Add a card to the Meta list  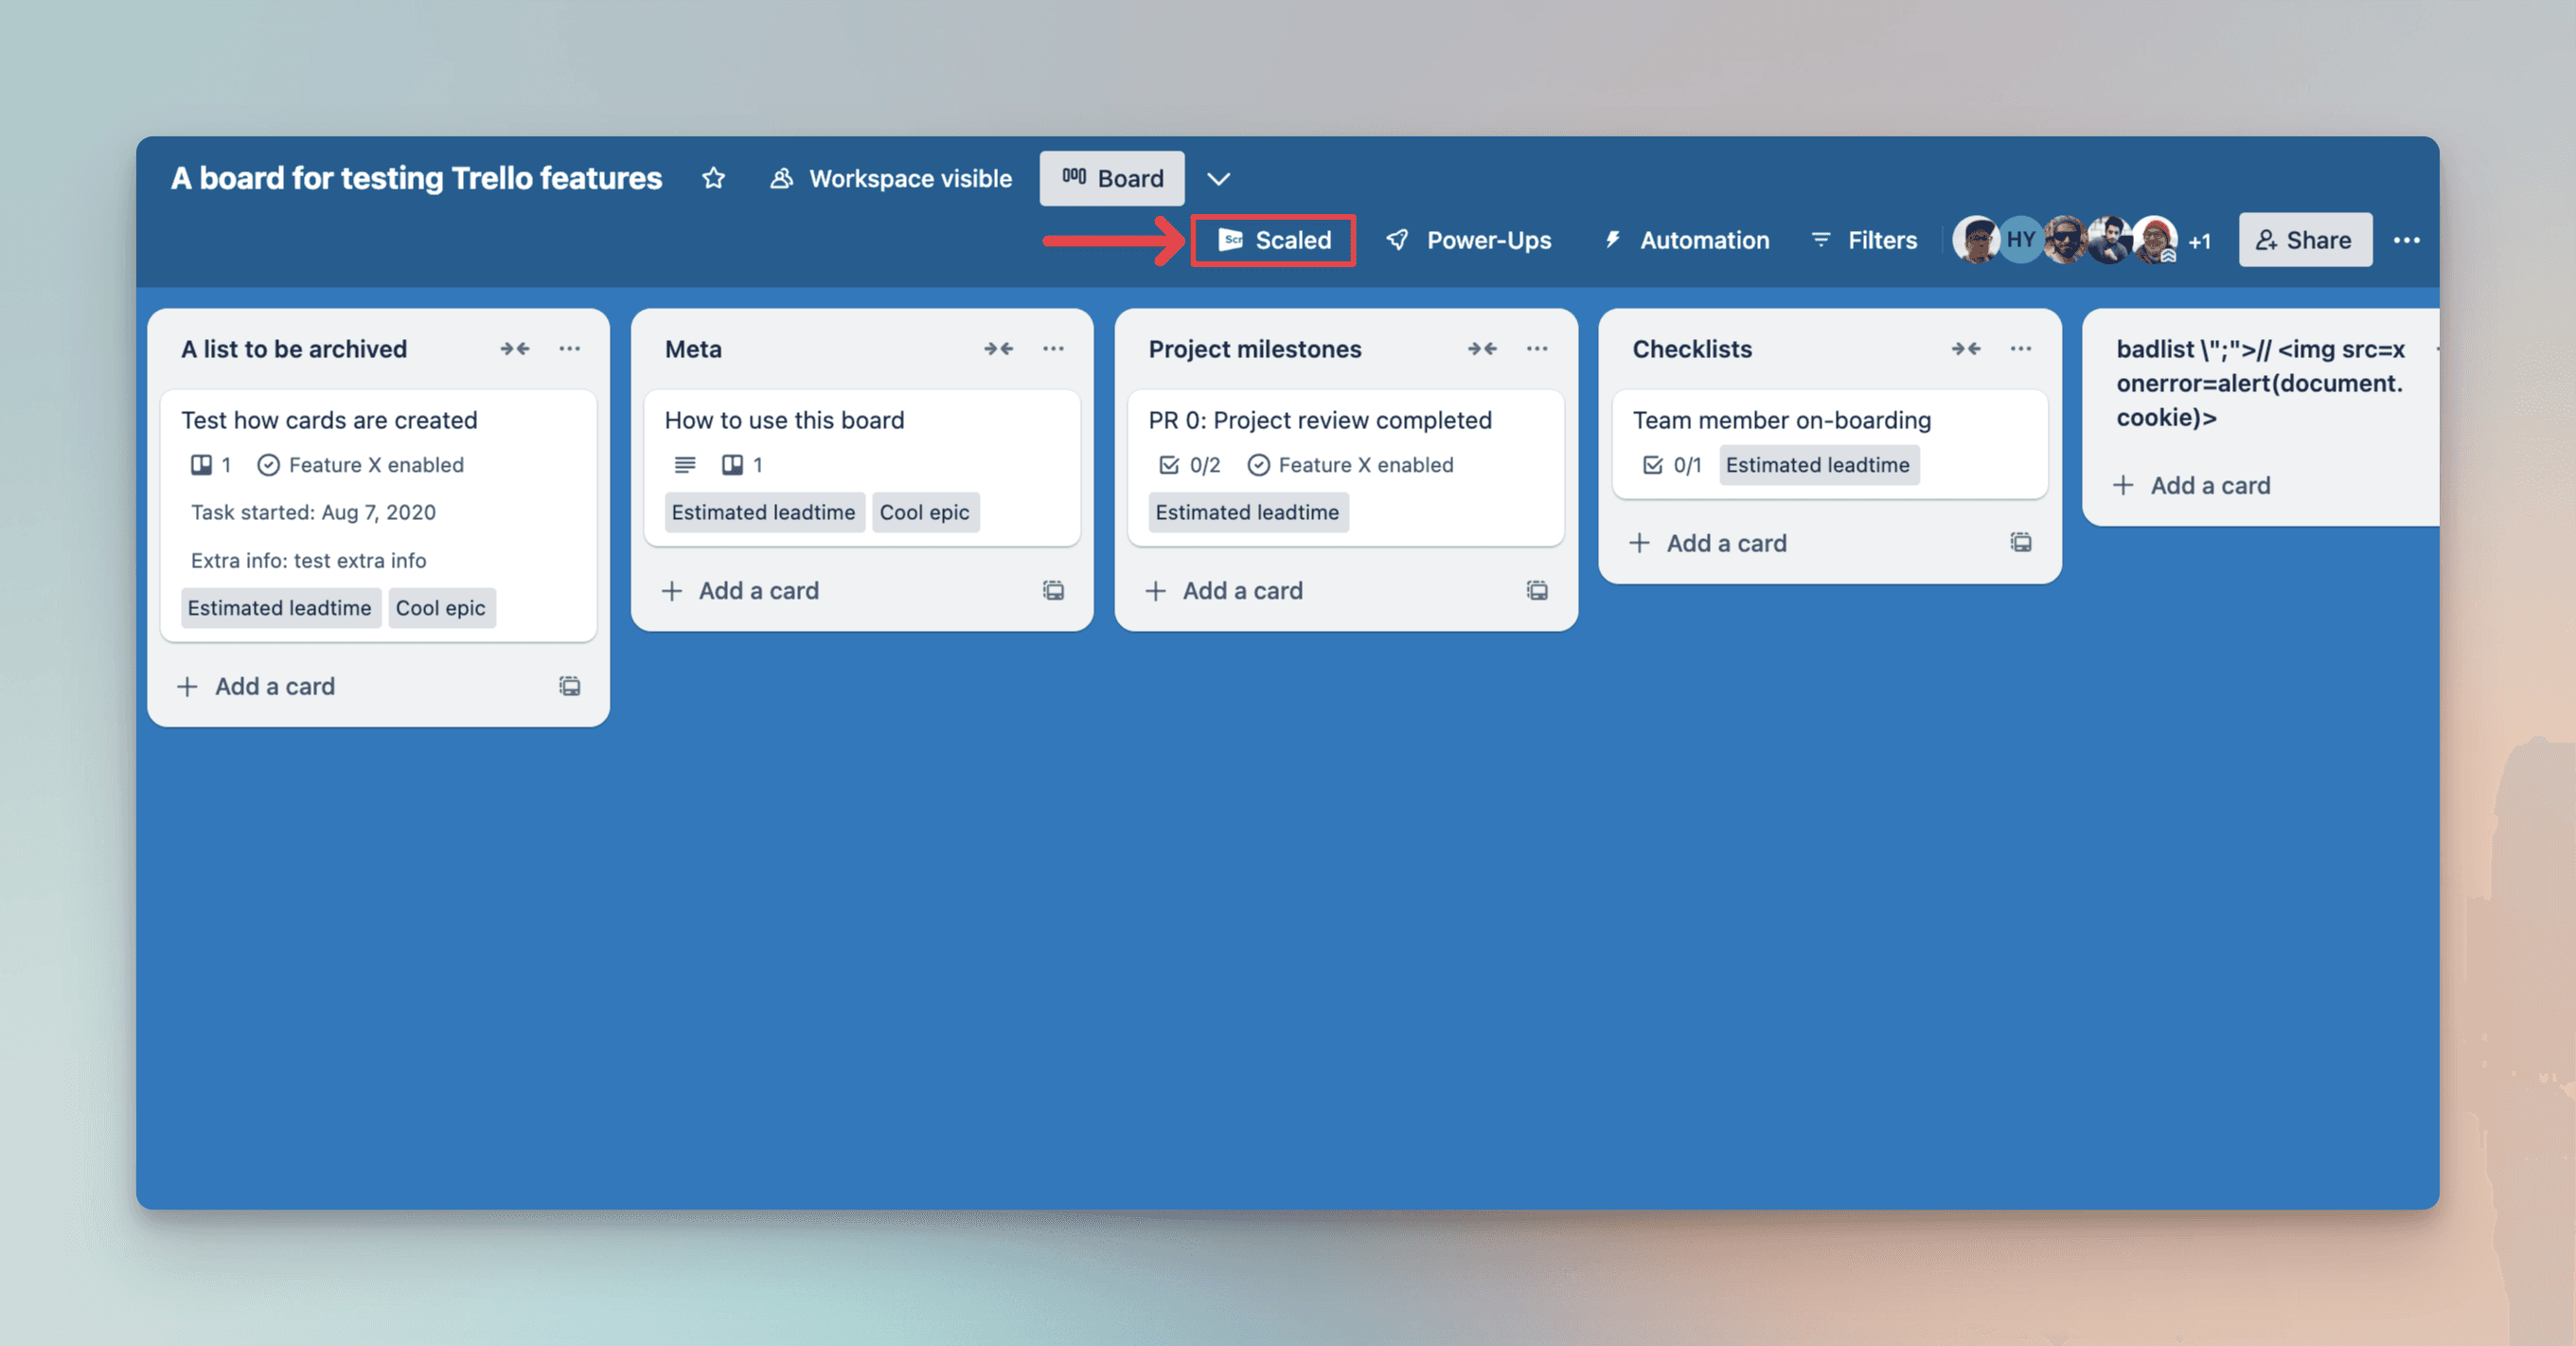[x=740, y=590]
